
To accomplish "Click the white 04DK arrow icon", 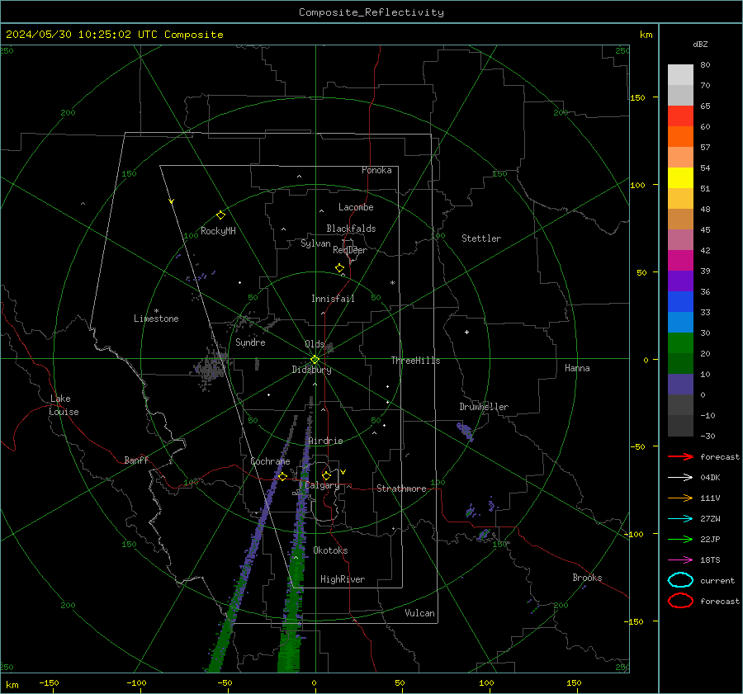I will tap(680, 477).
